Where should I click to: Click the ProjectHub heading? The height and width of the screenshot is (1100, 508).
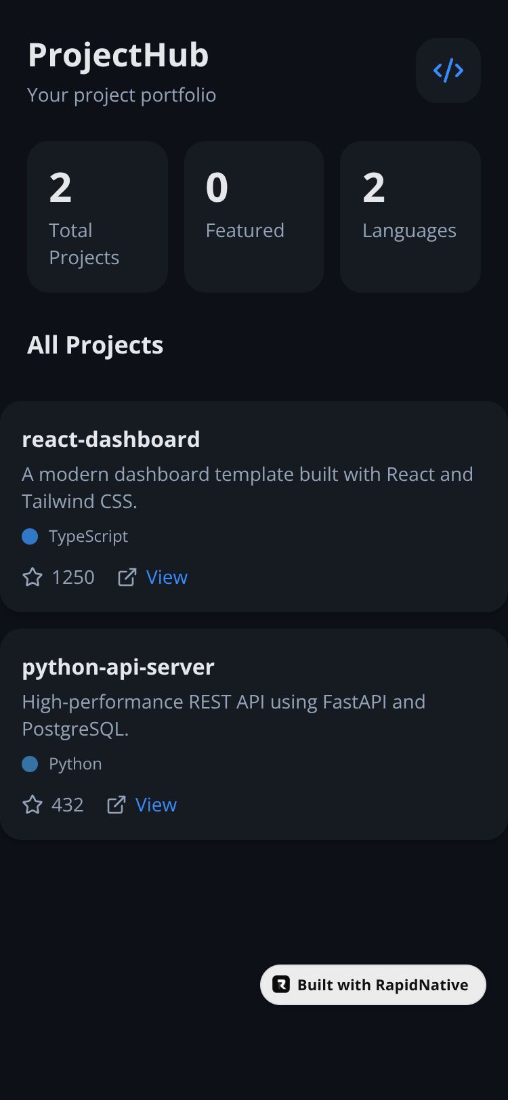pyautogui.click(x=118, y=55)
